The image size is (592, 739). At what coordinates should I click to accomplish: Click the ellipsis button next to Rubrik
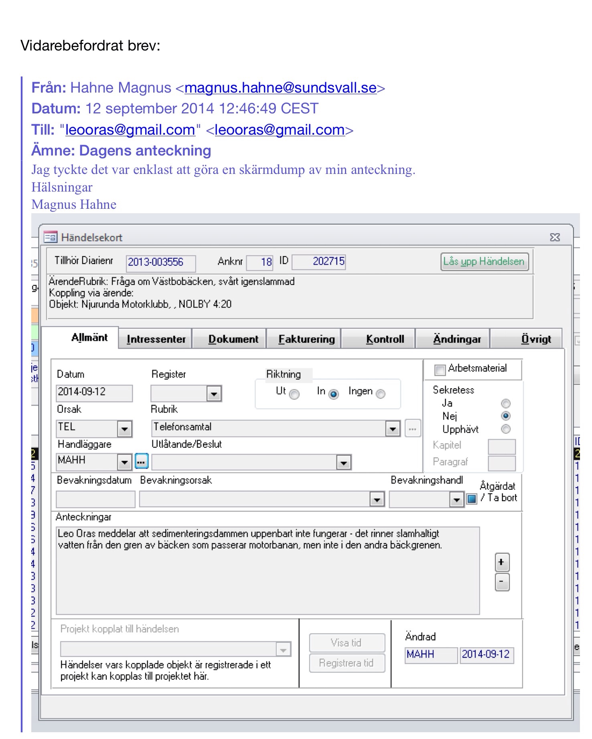[x=412, y=428]
